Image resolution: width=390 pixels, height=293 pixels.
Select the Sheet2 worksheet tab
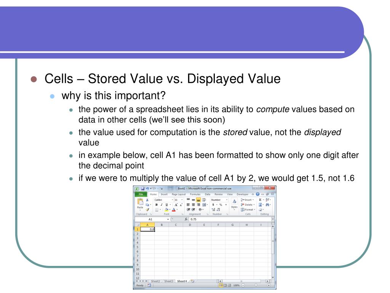(155, 281)
